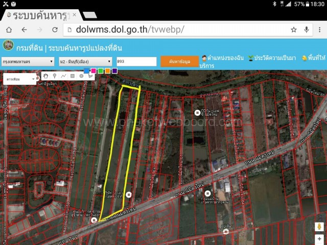327x245 pixels.
Task: Click the Department of Lands logo
Action: [8, 45]
